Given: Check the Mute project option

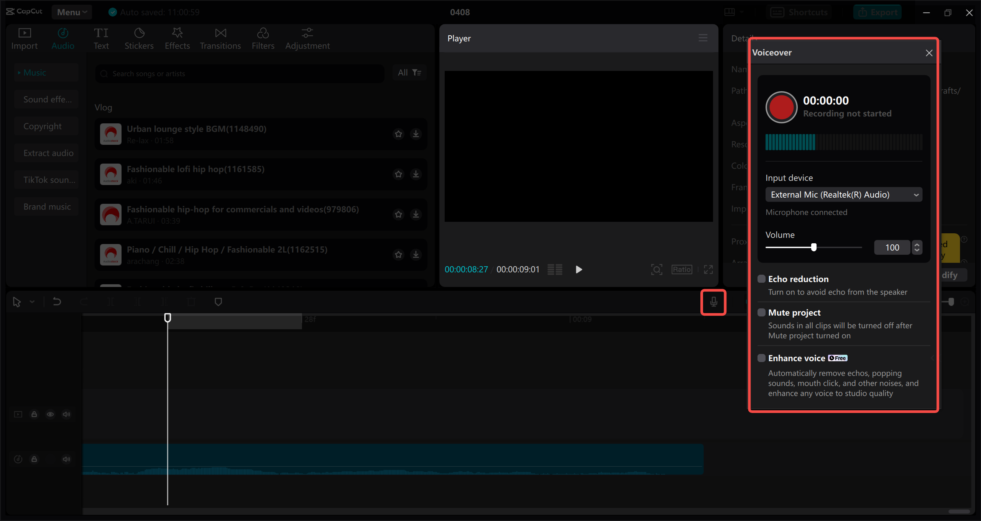Looking at the screenshot, I should pyautogui.click(x=761, y=313).
